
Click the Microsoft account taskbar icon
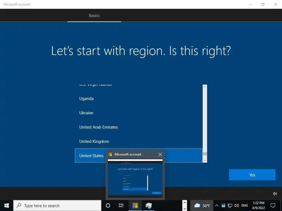pos(135,206)
